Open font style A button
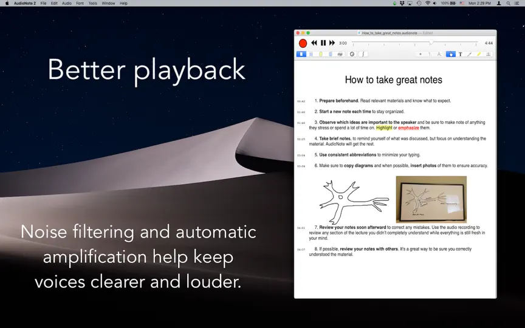Screen dimensions: 525x328 pos(439,54)
